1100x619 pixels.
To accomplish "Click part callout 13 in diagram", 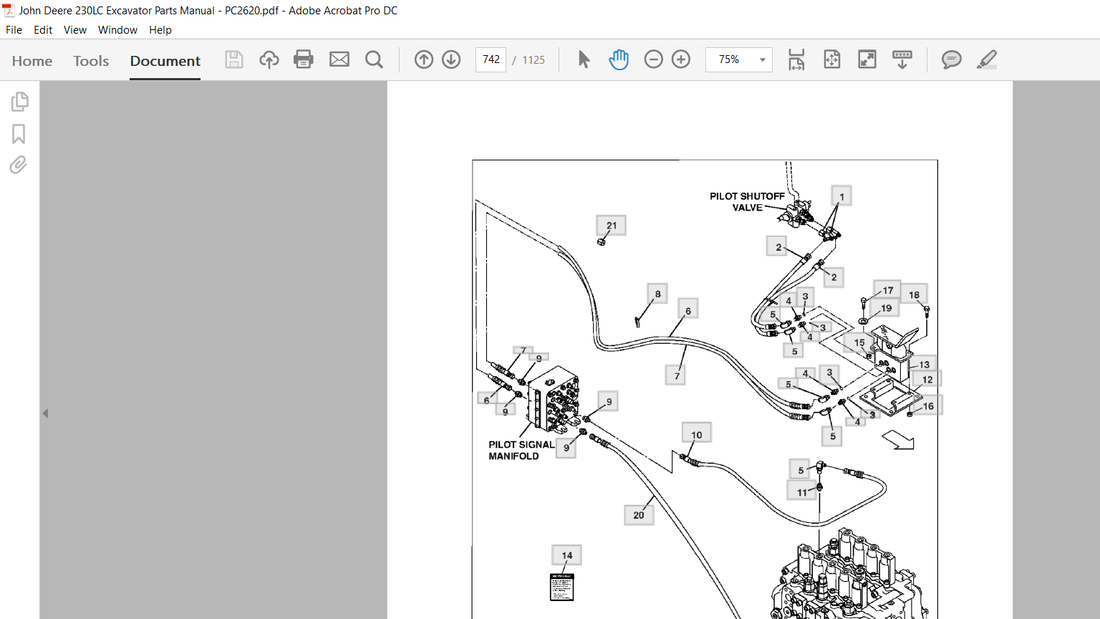I will point(924,365).
